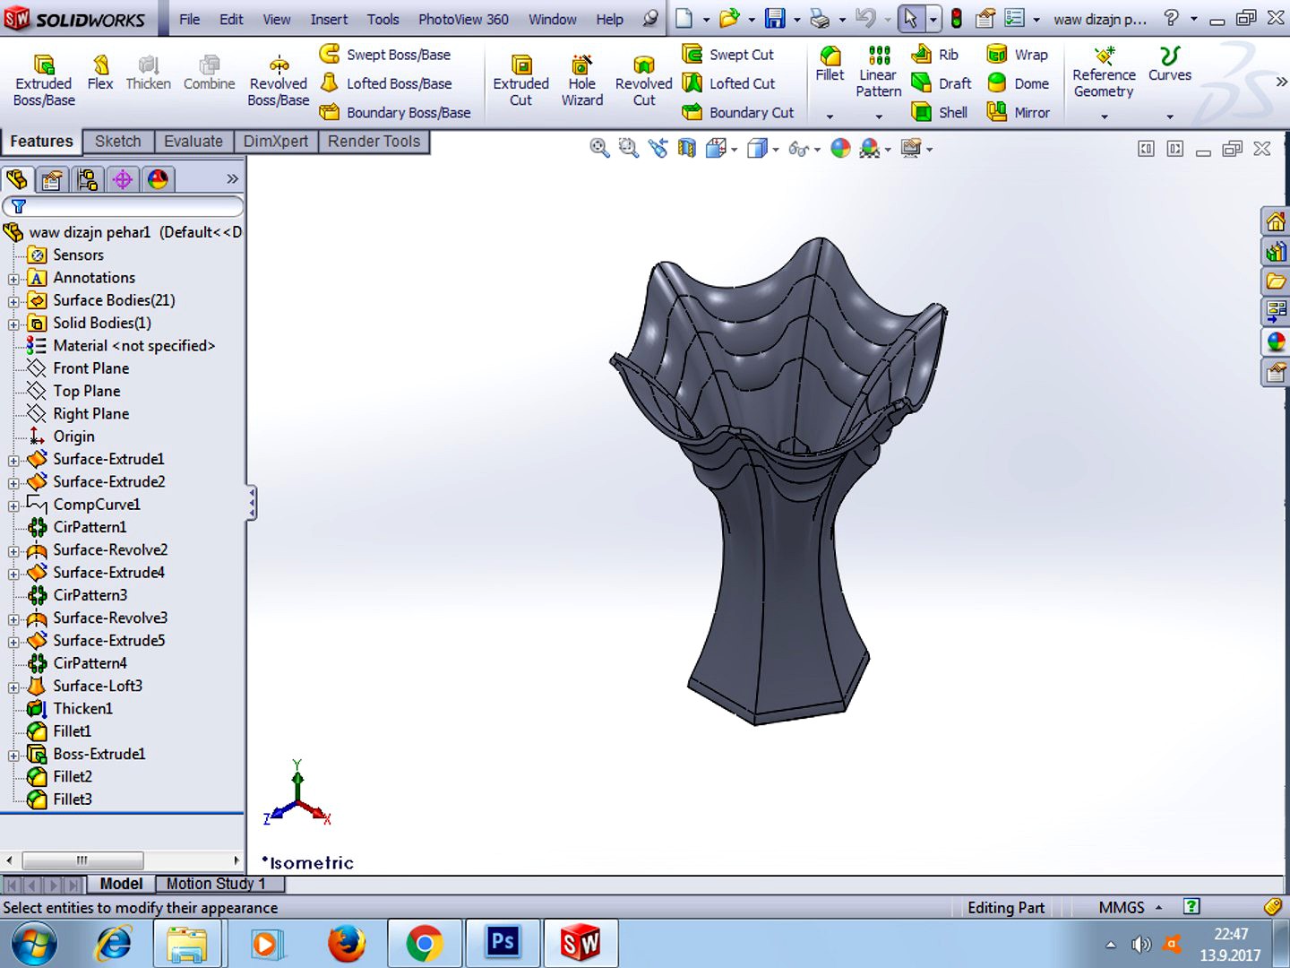
Task: Select the Dome tool
Action: (x=1018, y=83)
